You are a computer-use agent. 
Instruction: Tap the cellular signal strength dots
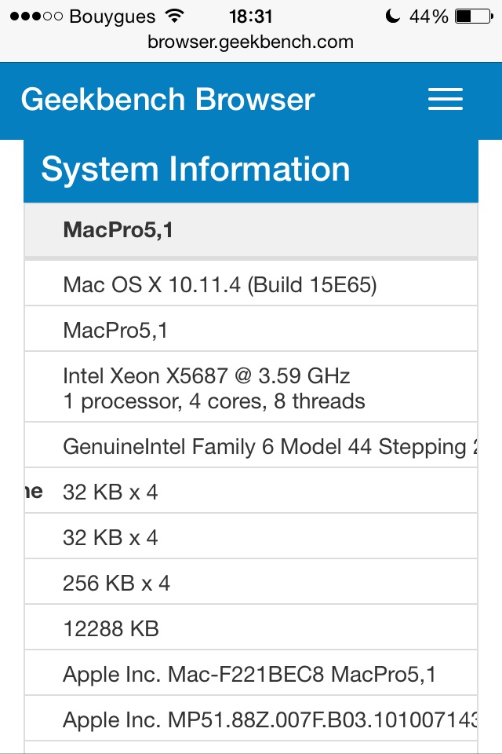[35, 16]
